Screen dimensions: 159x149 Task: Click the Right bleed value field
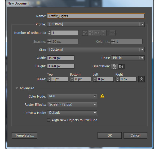tap(128, 79)
